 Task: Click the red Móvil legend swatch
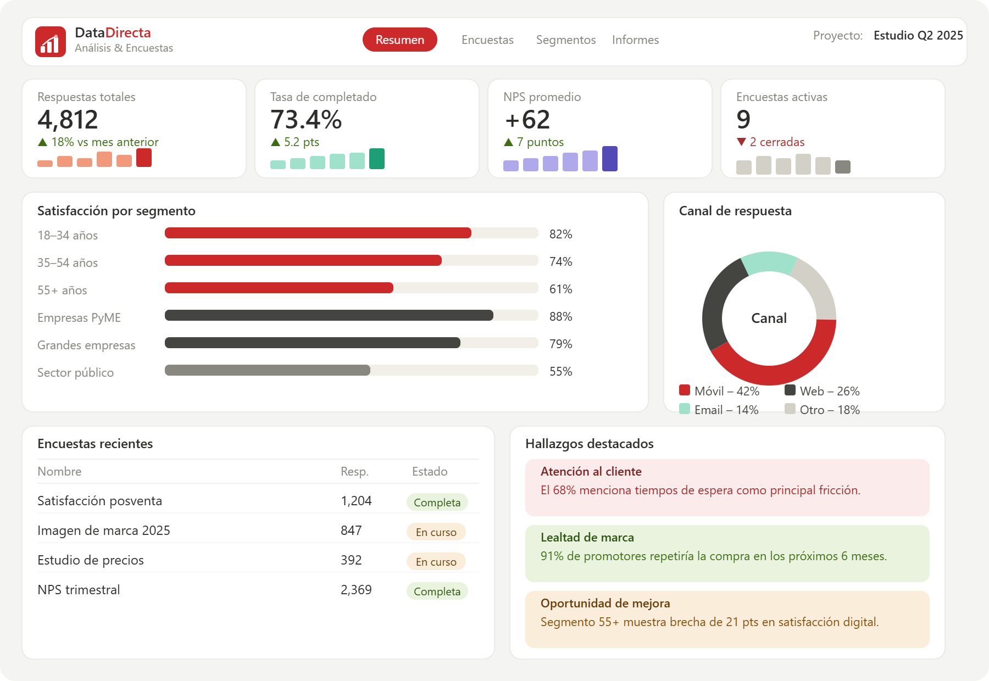pyautogui.click(x=685, y=390)
